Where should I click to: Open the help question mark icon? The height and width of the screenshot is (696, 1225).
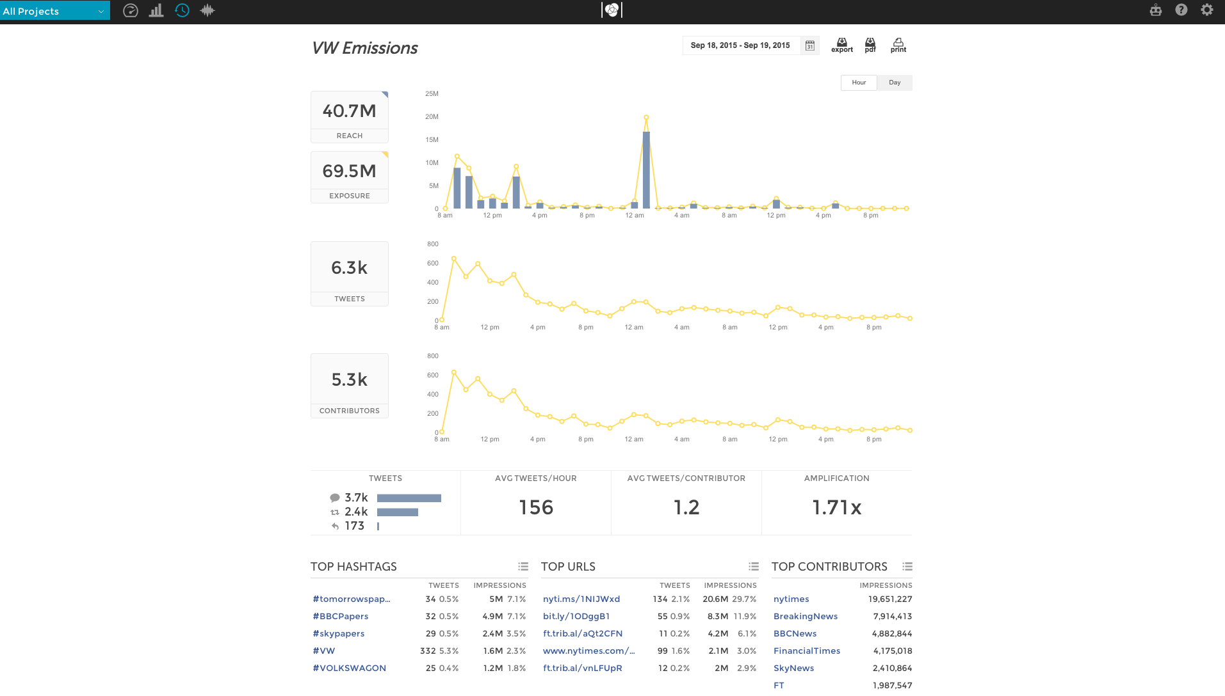pos(1181,10)
